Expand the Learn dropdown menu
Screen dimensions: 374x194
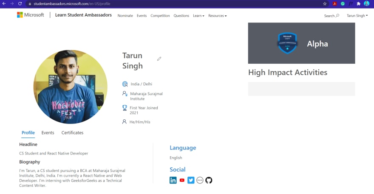(198, 15)
